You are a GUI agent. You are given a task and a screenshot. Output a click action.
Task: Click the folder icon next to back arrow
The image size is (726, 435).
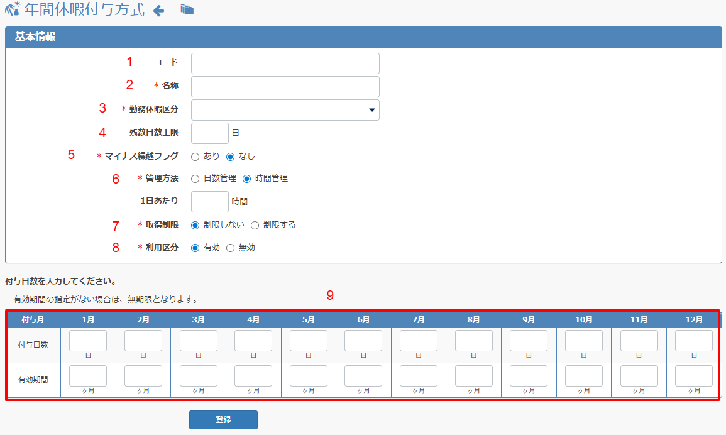coord(187,9)
